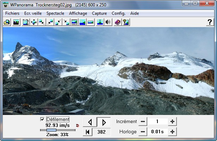Click the large landscape picture icon

[82, 22]
